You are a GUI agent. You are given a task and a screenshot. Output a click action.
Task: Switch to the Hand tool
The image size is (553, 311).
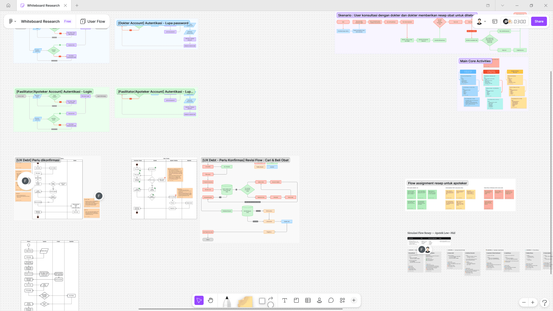coord(211,300)
